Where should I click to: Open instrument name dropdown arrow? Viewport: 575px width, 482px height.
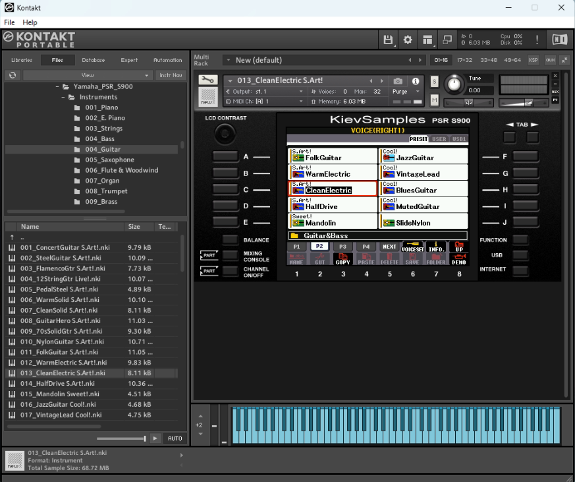pyautogui.click(x=231, y=80)
